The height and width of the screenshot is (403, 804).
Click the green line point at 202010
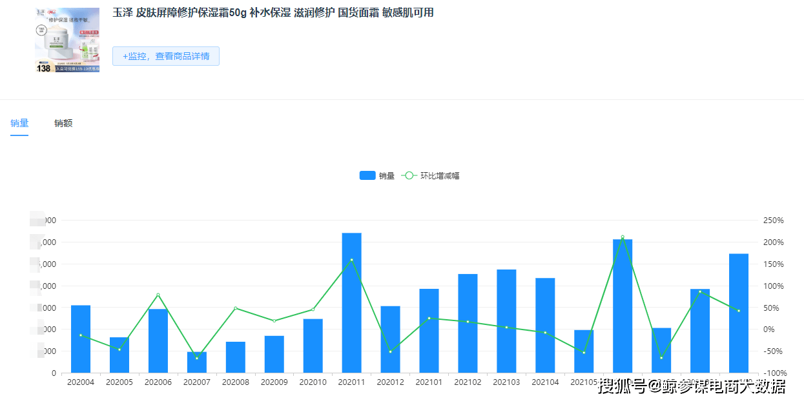pos(313,310)
